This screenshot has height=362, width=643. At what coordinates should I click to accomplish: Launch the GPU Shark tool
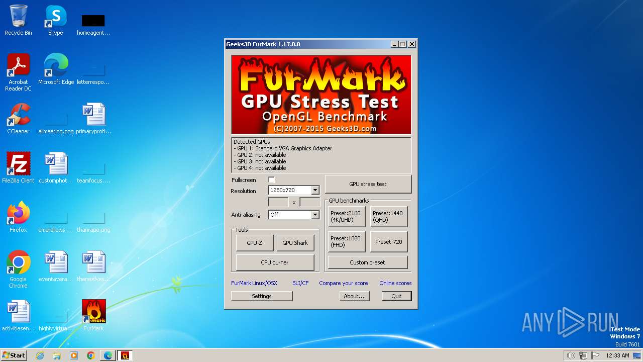[295, 243]
